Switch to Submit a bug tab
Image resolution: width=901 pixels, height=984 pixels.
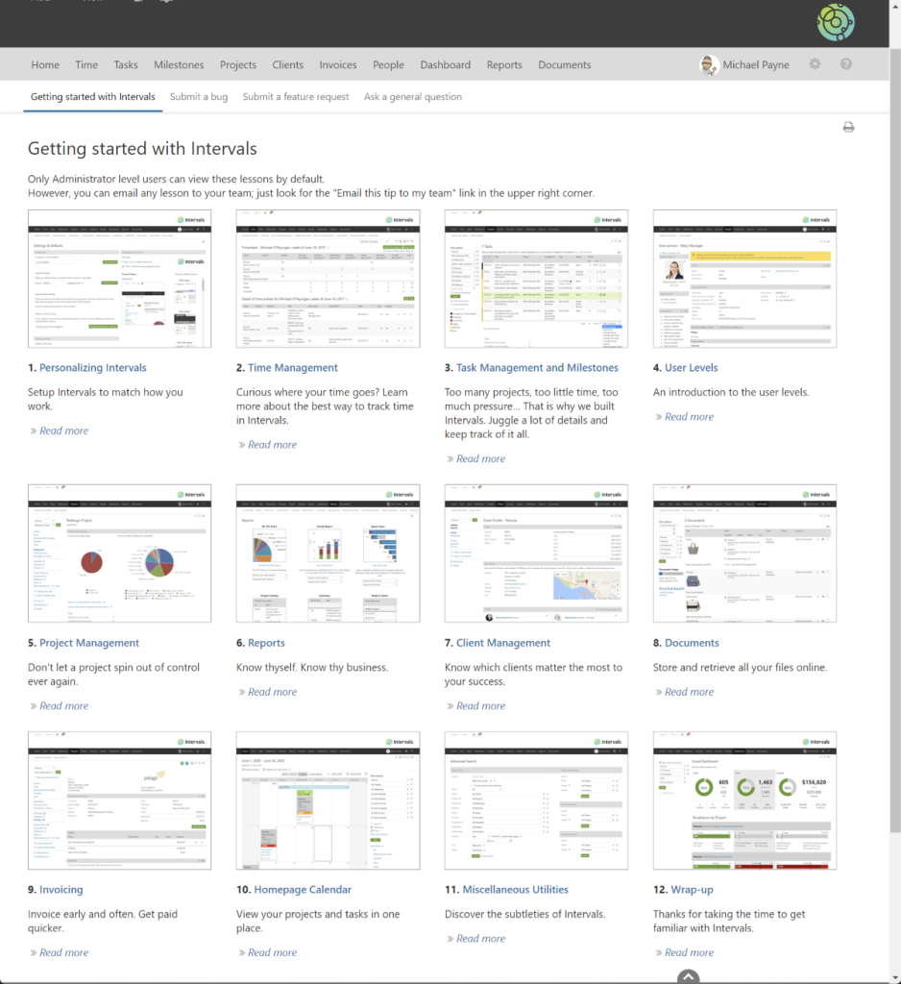[x=199, y=97]
